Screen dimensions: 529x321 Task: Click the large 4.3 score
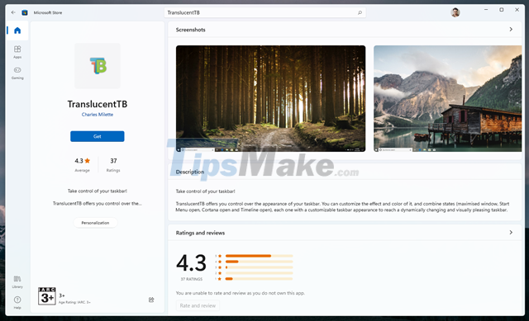pos(191,263)
